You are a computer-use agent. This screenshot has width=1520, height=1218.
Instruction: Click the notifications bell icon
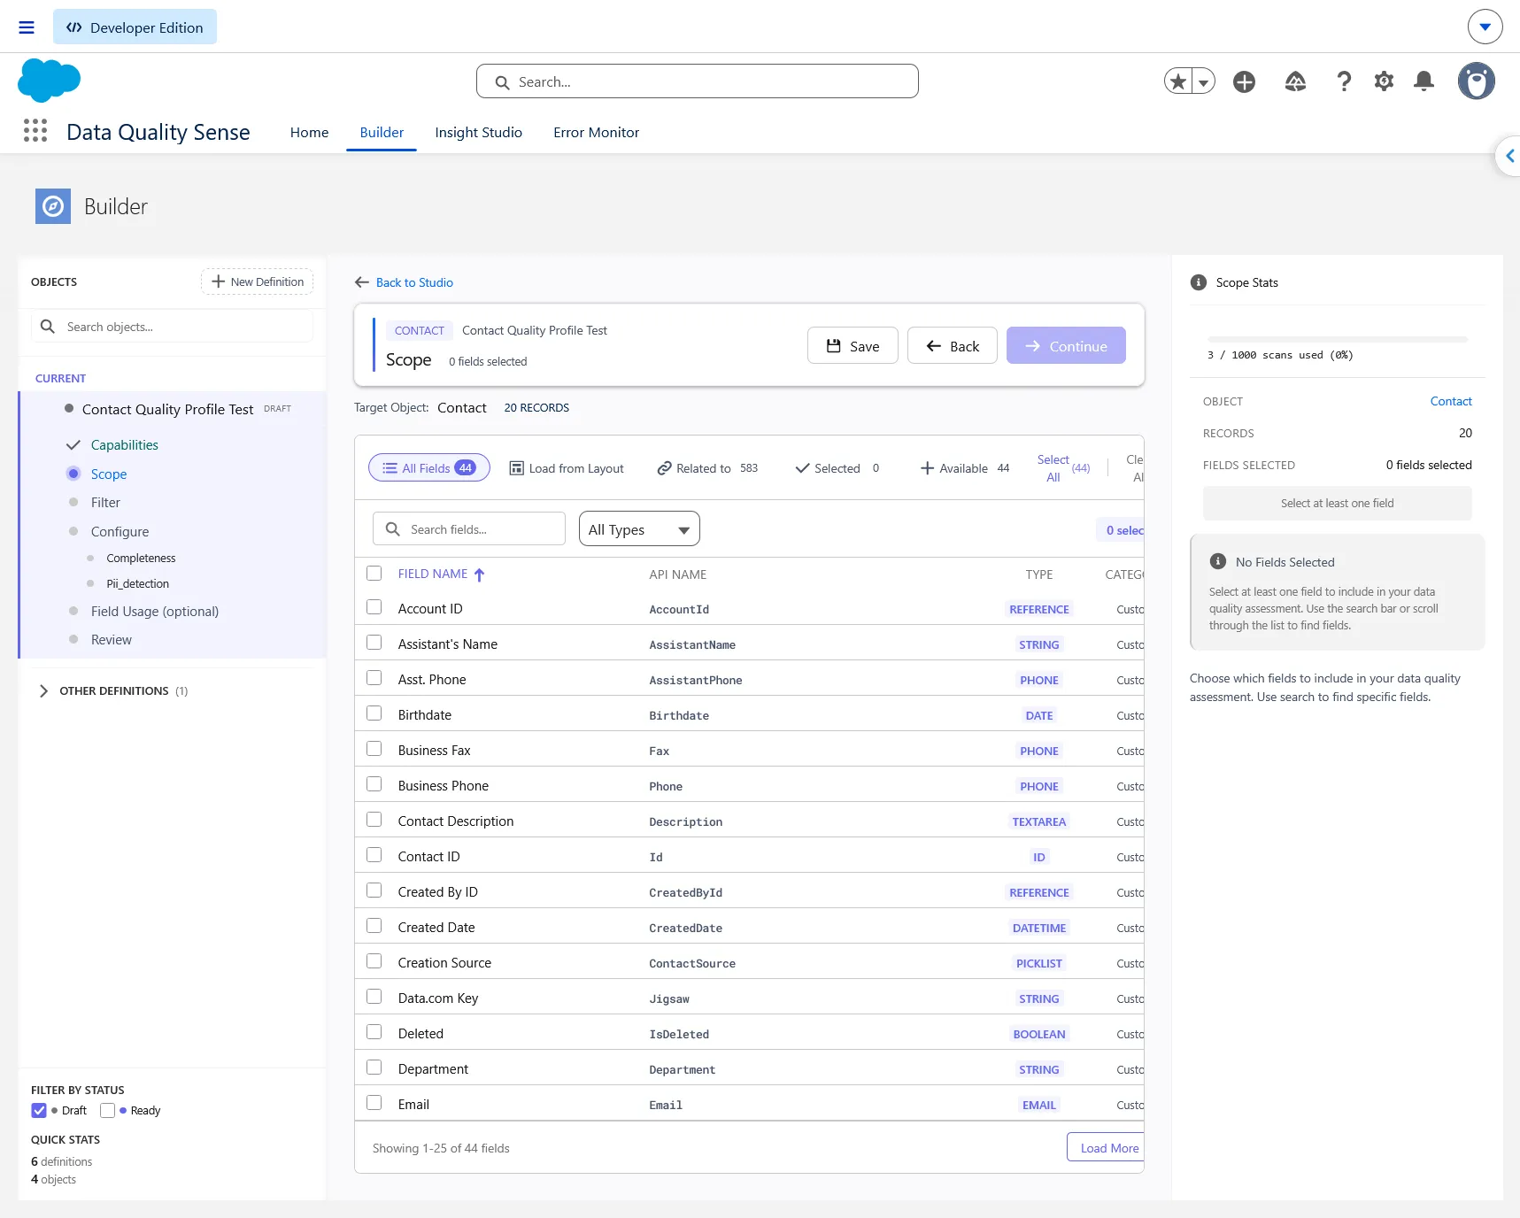[1424, 81]
